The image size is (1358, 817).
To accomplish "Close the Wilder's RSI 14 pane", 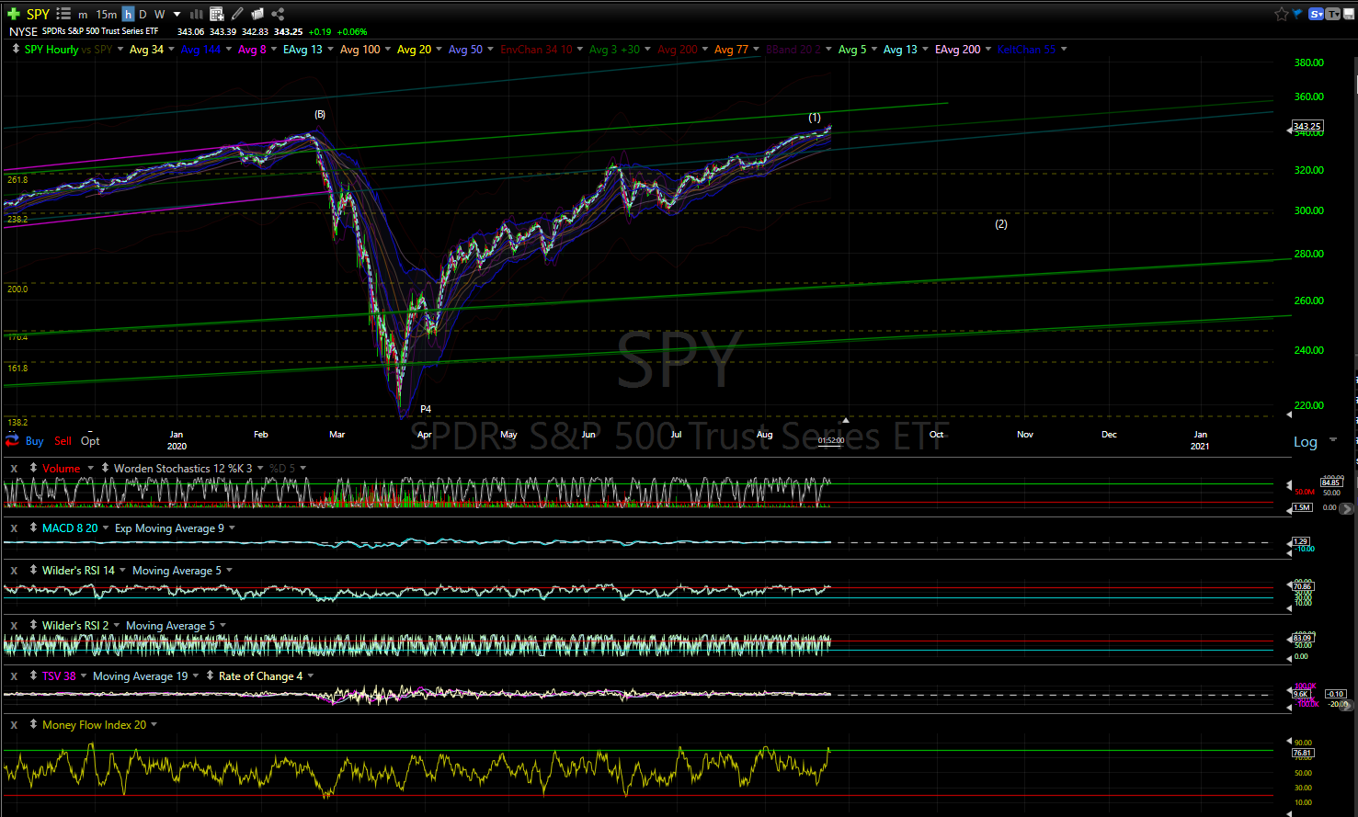I will [14, 571].
